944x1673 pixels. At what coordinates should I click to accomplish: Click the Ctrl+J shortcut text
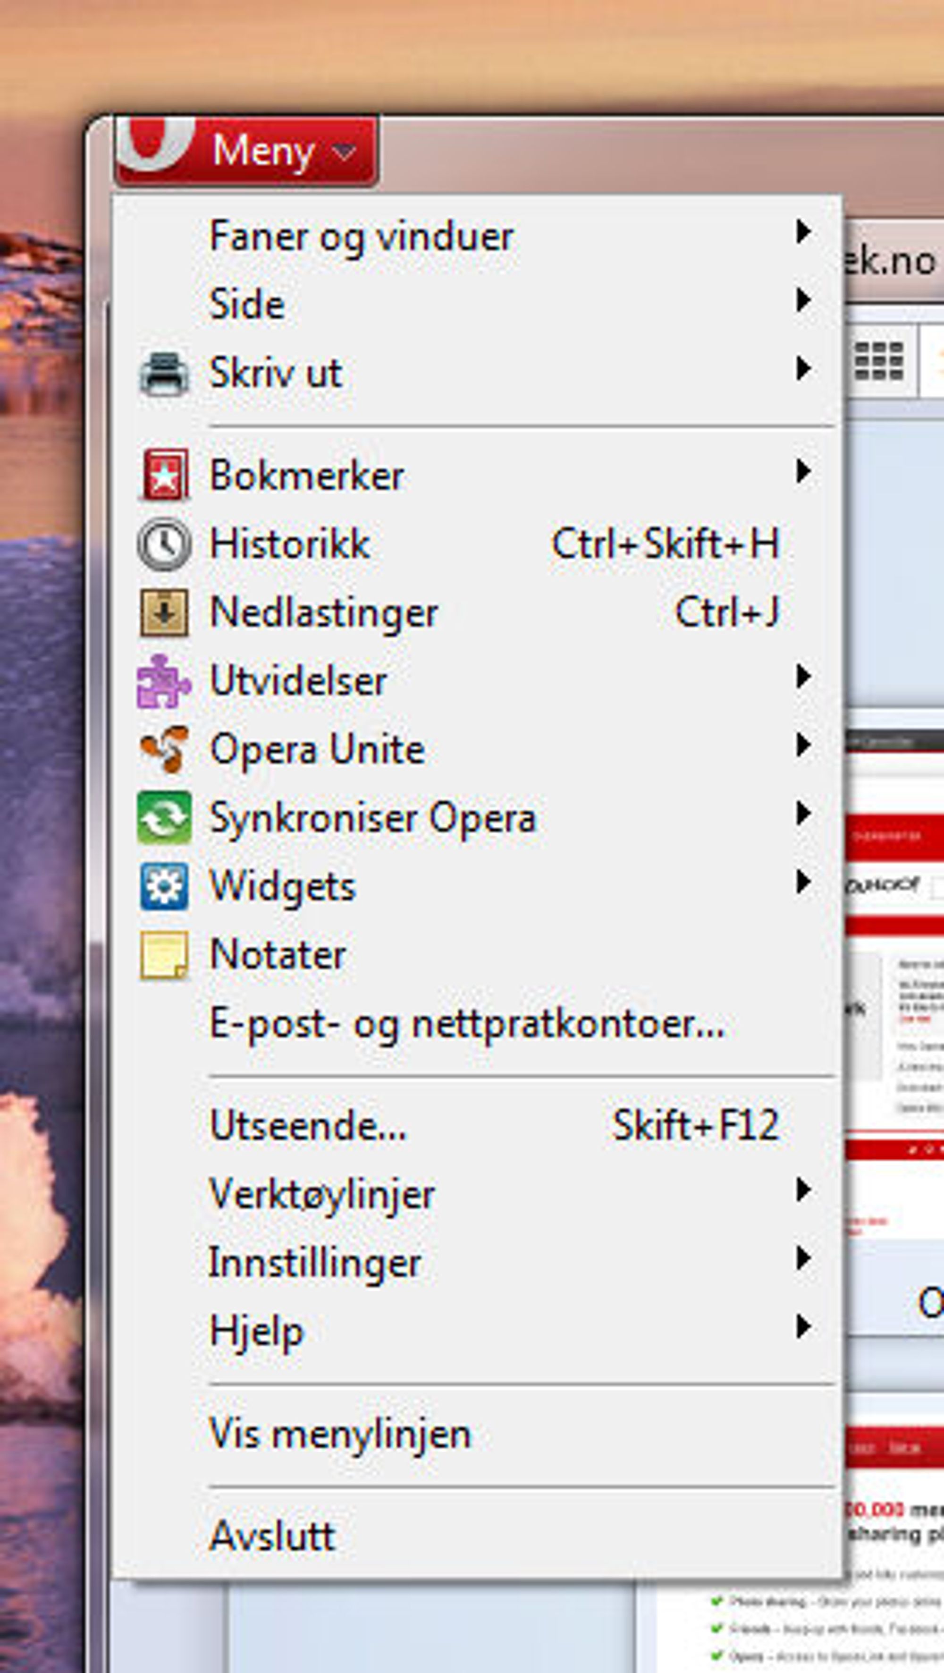click(x=727, y=612)
